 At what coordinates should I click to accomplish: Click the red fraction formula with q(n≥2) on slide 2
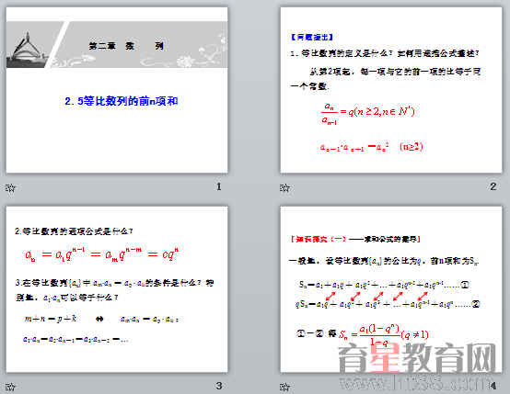367,113
